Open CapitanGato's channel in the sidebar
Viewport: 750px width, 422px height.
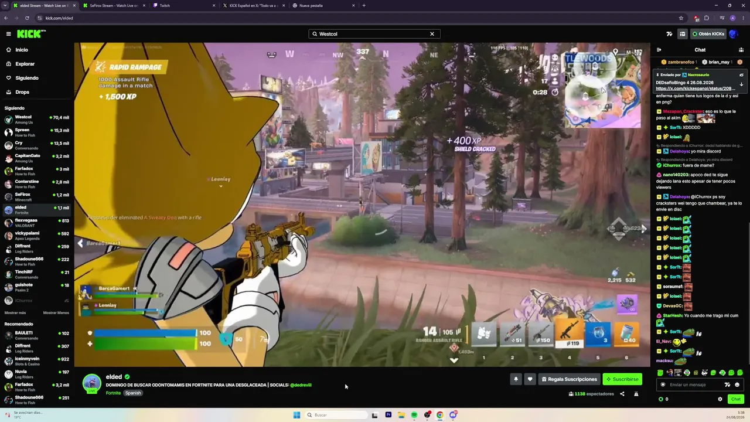pyautogui.click(x=37, y=158)
